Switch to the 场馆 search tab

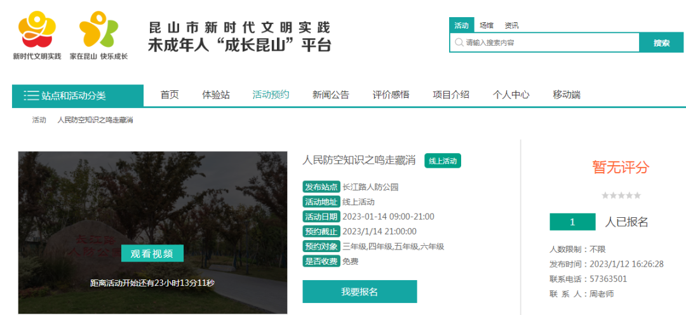pyautogui.click(x=487, y=25)
